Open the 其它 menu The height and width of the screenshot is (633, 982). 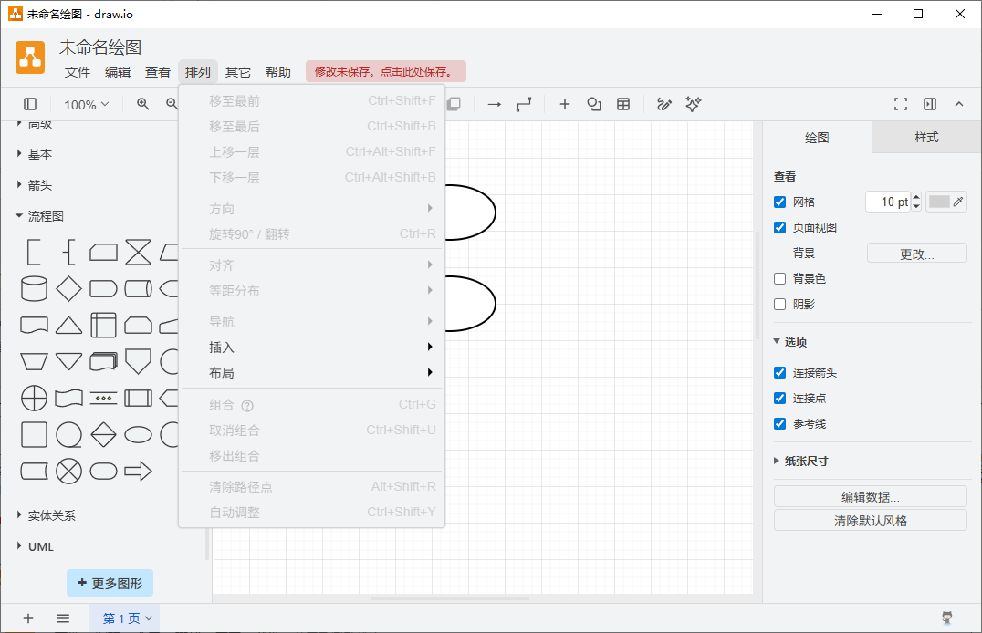pyautogui.click(x=237, y=72)
